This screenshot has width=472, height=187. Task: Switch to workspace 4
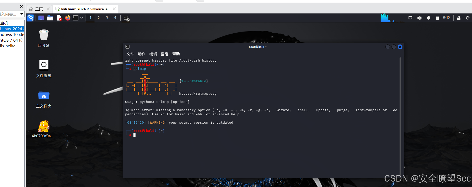[x=115, y=18]
